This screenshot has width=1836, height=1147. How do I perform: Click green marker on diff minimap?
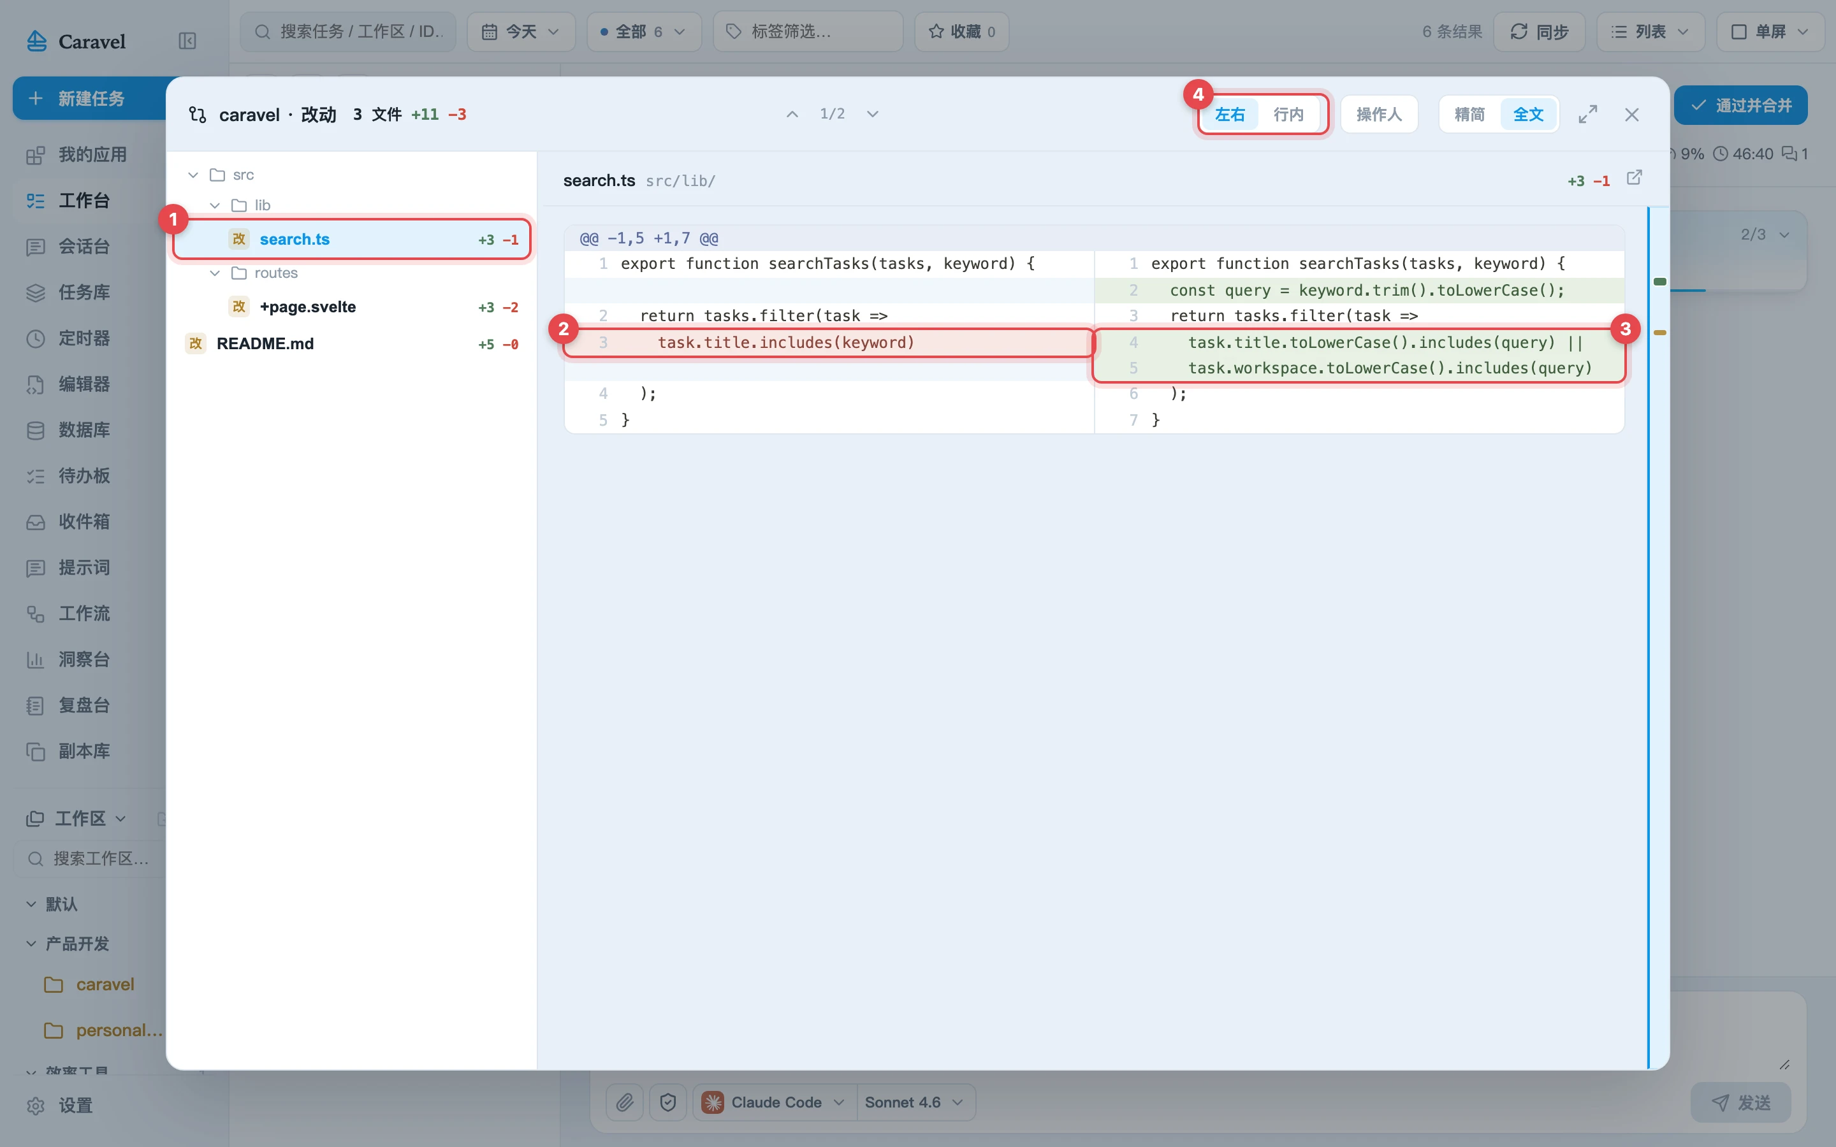[1659, 282]
